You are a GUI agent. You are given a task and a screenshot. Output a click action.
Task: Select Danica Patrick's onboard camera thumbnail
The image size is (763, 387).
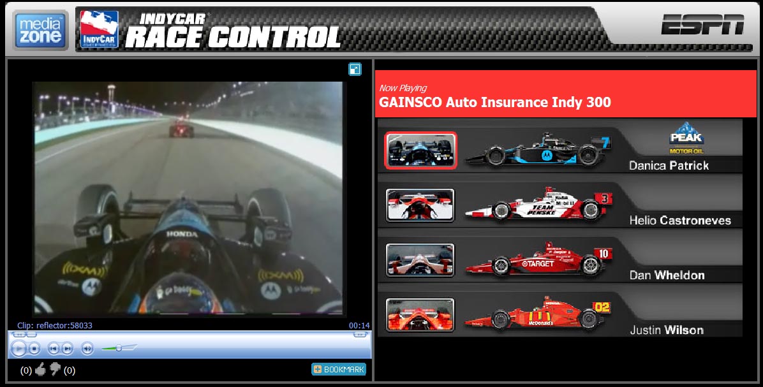tap(420, 150)
